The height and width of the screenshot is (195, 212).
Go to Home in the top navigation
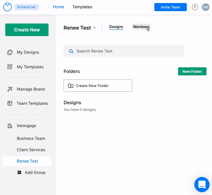59,7
